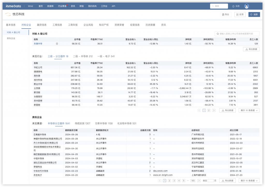Go to next page in industry table
The height and width of the screenshot is (187, 265).
pyautogui.click(x=214, y=110)
